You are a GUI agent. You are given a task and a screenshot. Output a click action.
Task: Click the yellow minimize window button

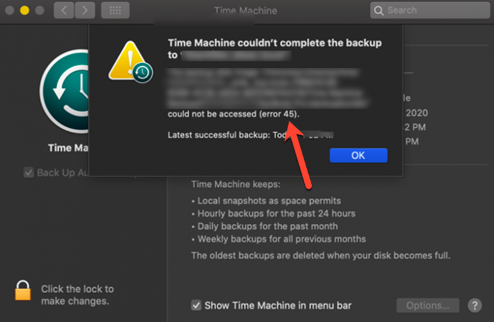pyautogui.click(x=24, y=10)
